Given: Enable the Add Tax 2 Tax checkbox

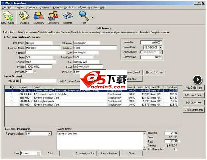Looking at the screenshot, I should [x=176, y=149].
